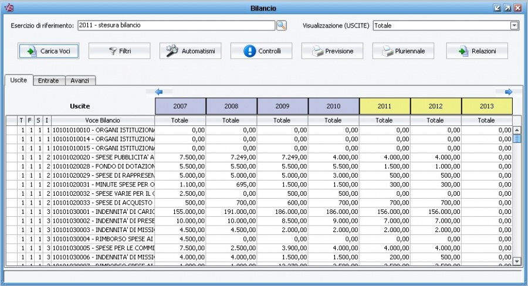Click the right blue arrow above year columns
528x286 pixels.
pyautogui.click(x=509, y=92)
